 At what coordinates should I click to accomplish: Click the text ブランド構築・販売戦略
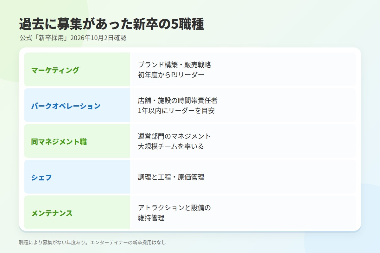tap(174, 65)
